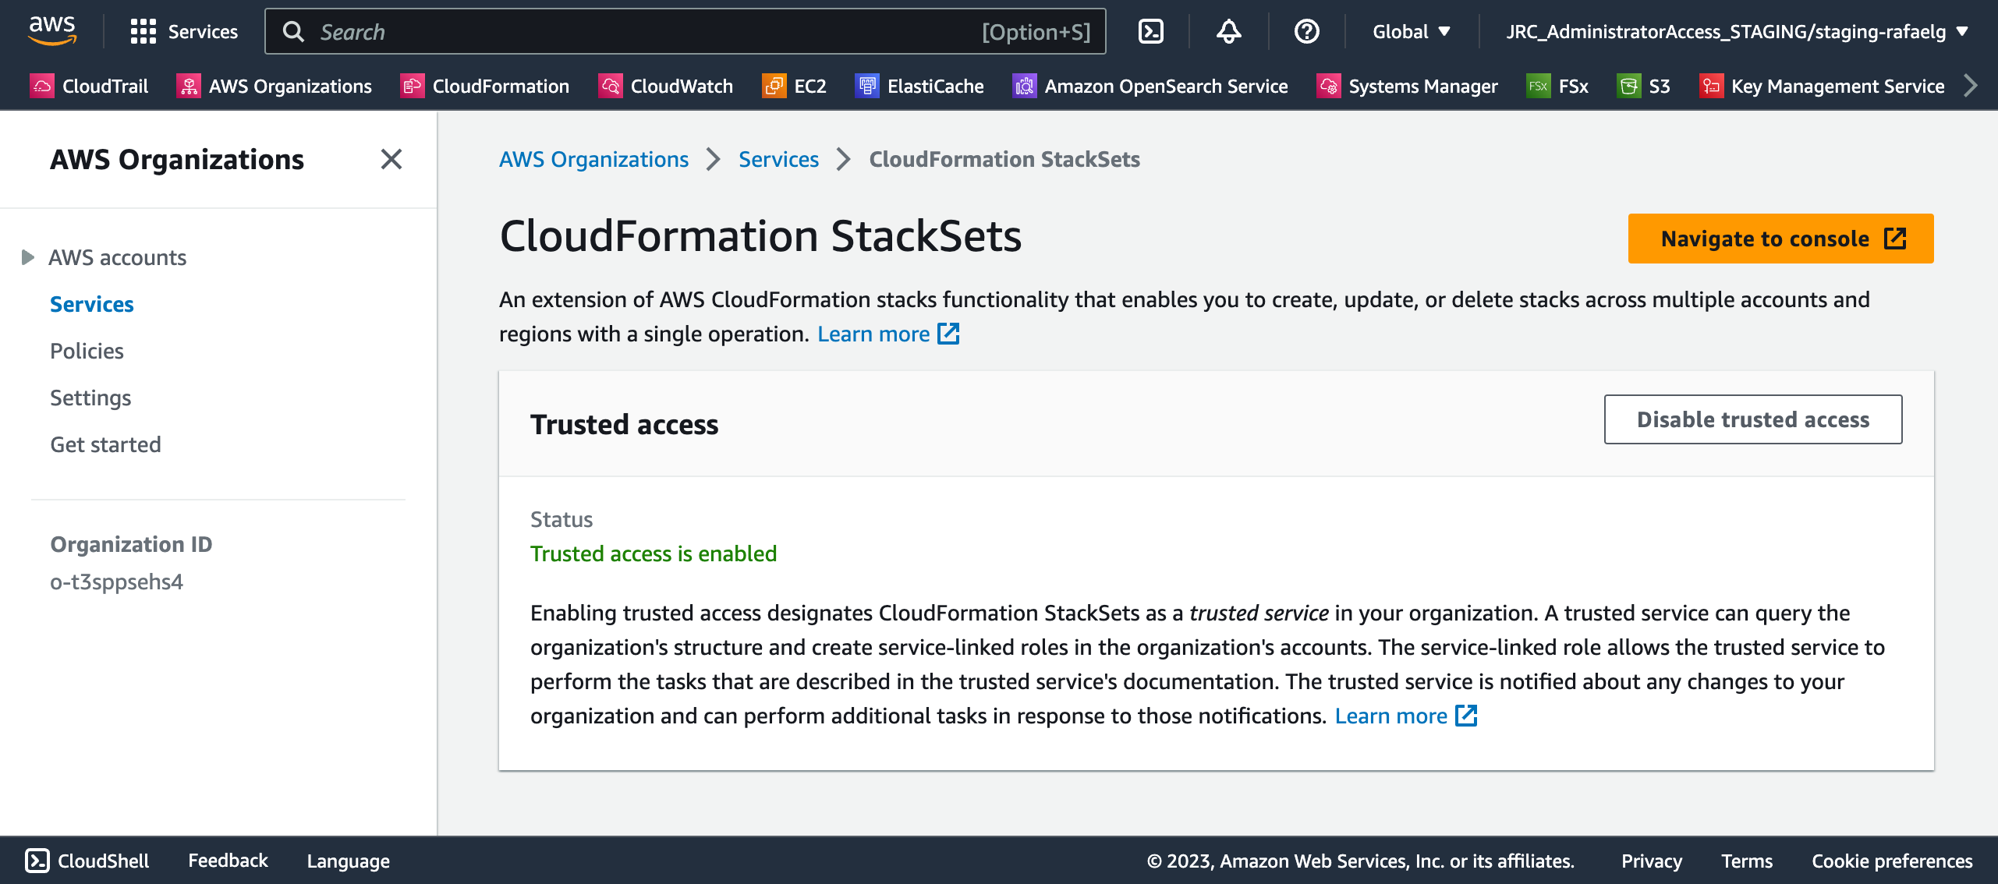This screenshot has height=884, width=1998.
Task: Open the CloudFormation service shortcut
Action: tap(486, 86)
